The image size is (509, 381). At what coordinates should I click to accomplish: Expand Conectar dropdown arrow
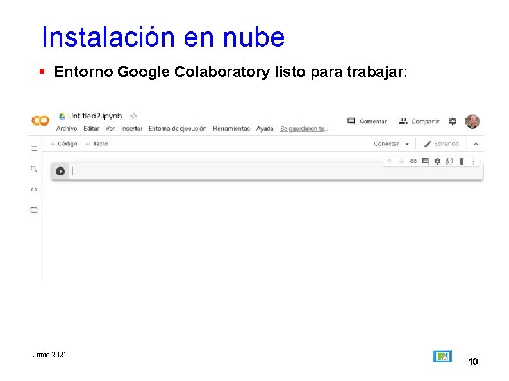pos(407,143)
